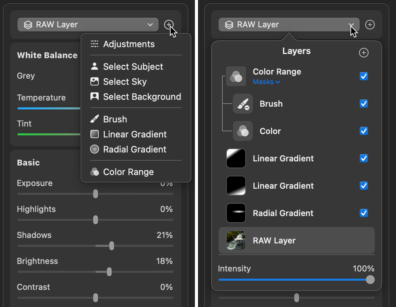Select the Color mask sublayer icon
The height and width of the screenshot is (307, 396).
[x=243, y=131]
